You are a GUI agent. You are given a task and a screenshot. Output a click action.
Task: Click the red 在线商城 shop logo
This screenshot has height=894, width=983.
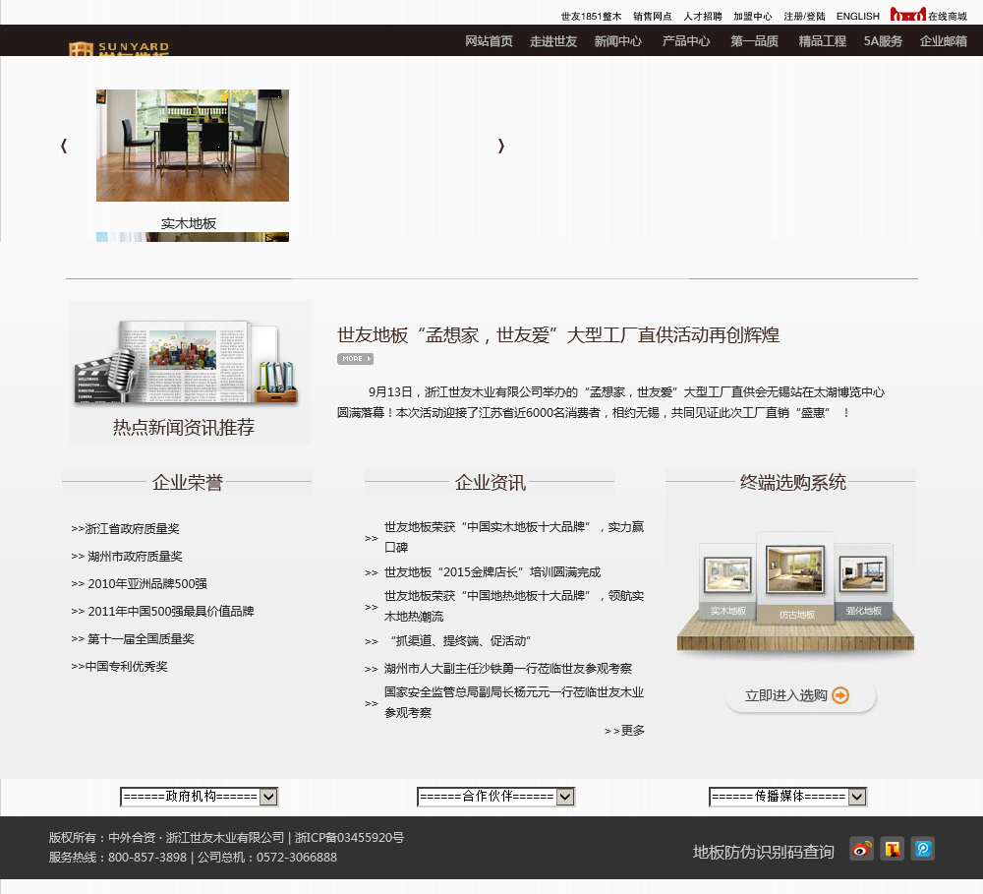[907, 14]
